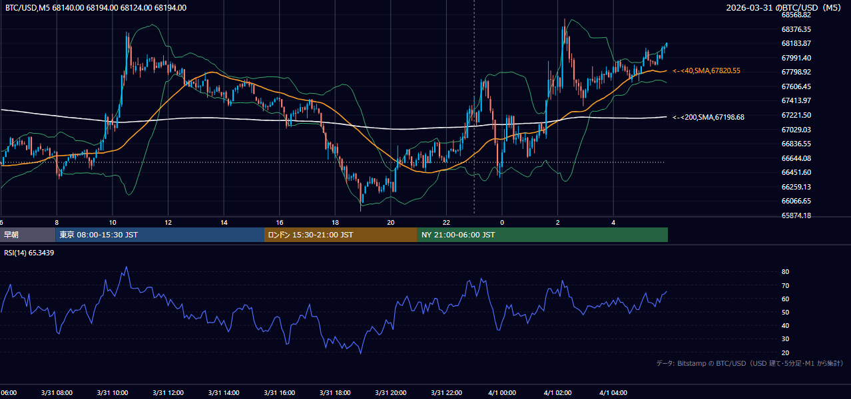
Task: Select the ロンドン 15:30-21:00 JST session bar
Action: (x=341, y=235)
